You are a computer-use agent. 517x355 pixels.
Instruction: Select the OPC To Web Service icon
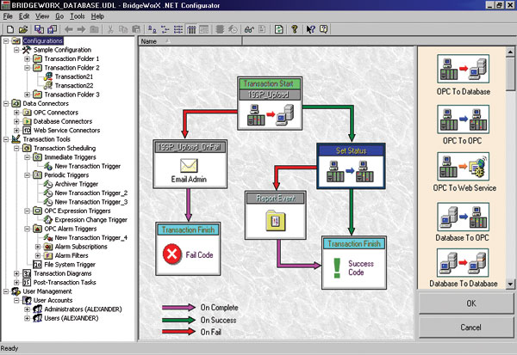point(464,167)
